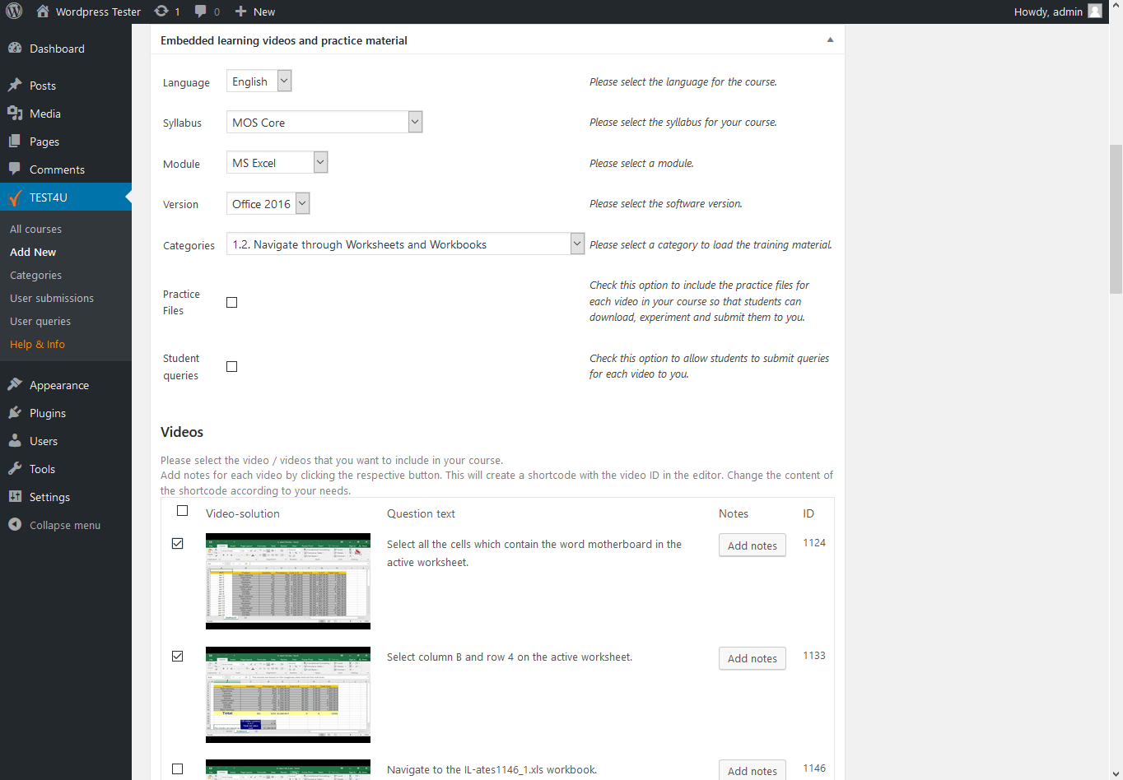Click the Users person icon
Viewport: 1123px width, 780px height.
(15, 440)
